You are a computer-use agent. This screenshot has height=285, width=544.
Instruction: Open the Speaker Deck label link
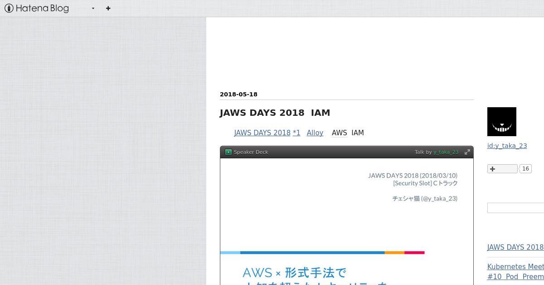251,152
